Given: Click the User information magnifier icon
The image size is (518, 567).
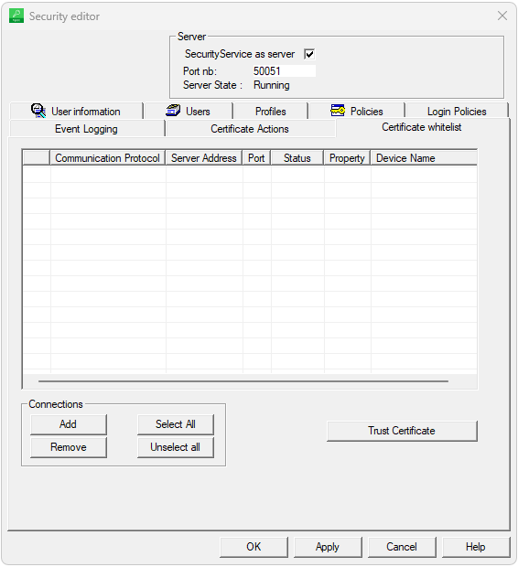Looking at the screenshot, I should [38, 111].
